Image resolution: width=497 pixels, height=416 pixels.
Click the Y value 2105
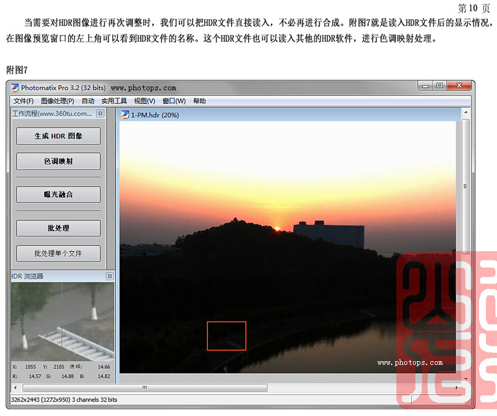59,367
